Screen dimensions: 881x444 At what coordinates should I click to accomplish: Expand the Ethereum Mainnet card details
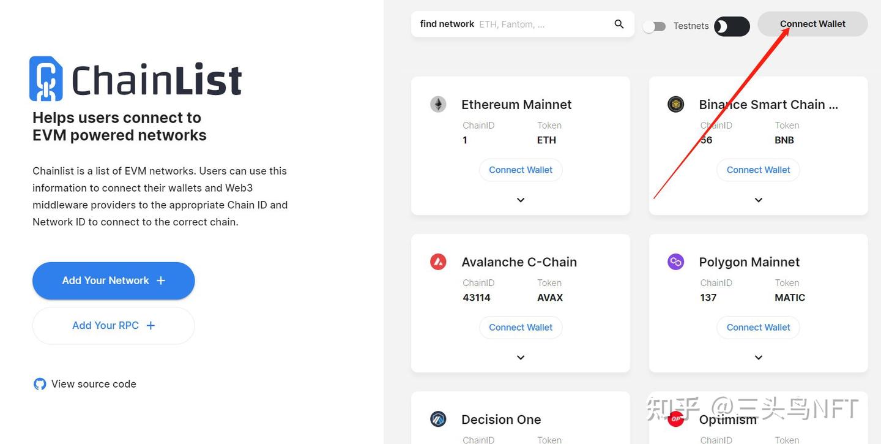(521, 200)
